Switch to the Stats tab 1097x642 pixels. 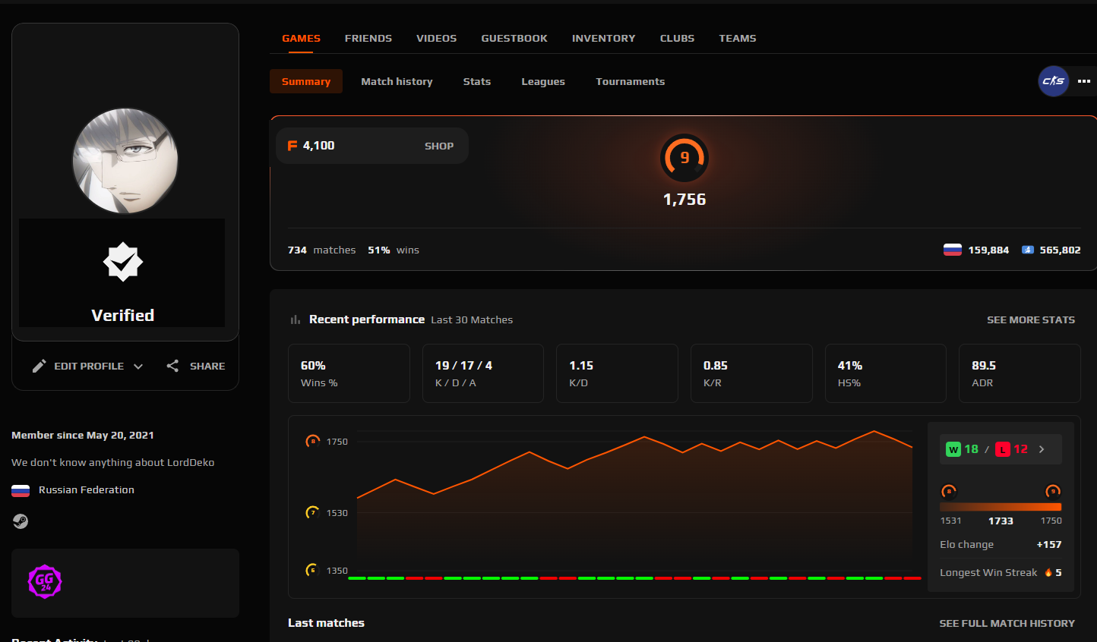[476, 81]
